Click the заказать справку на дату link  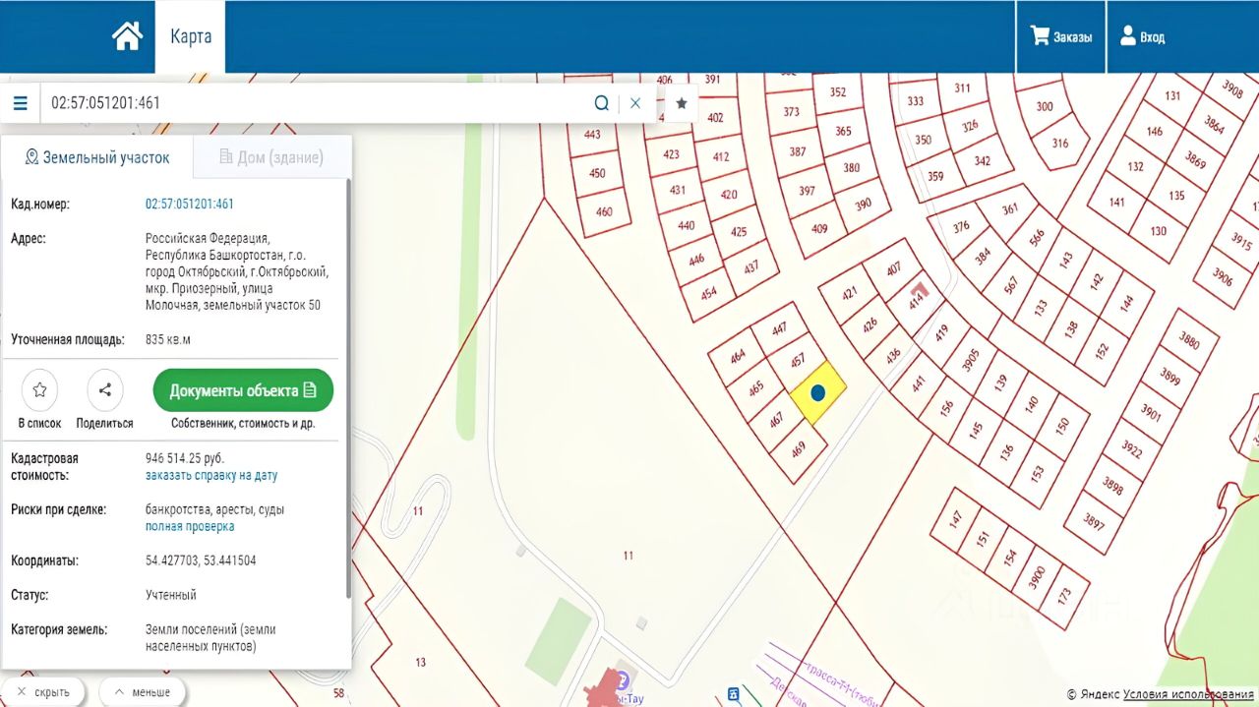tap(211, 476)
